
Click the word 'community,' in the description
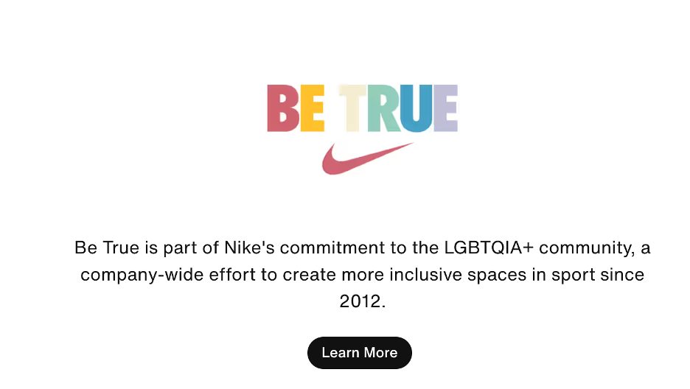(587, 248)
